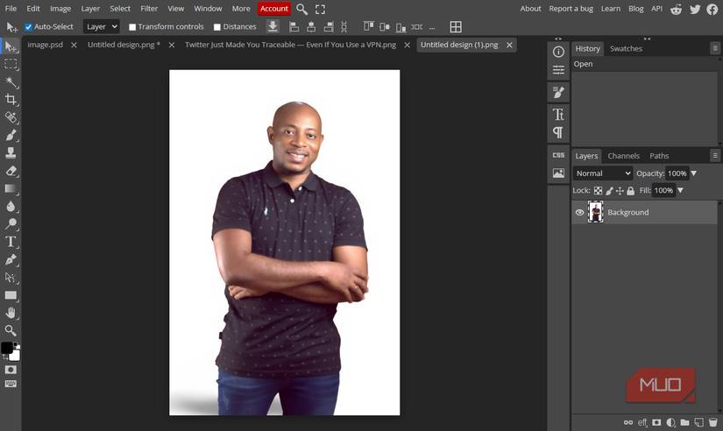Screen dimensions: 723x431
Task: Select the Type tool
Action: point(11,242)
